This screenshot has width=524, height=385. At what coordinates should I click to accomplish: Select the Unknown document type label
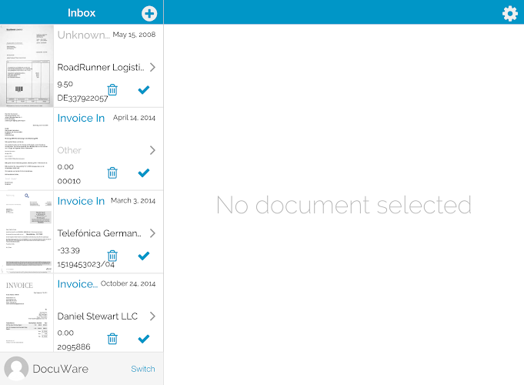point(84,35)
